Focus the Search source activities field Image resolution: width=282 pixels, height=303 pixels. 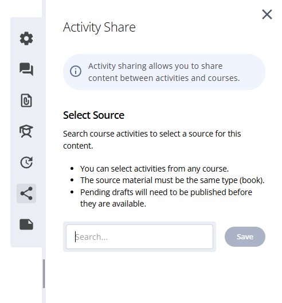tap(139, 236)
